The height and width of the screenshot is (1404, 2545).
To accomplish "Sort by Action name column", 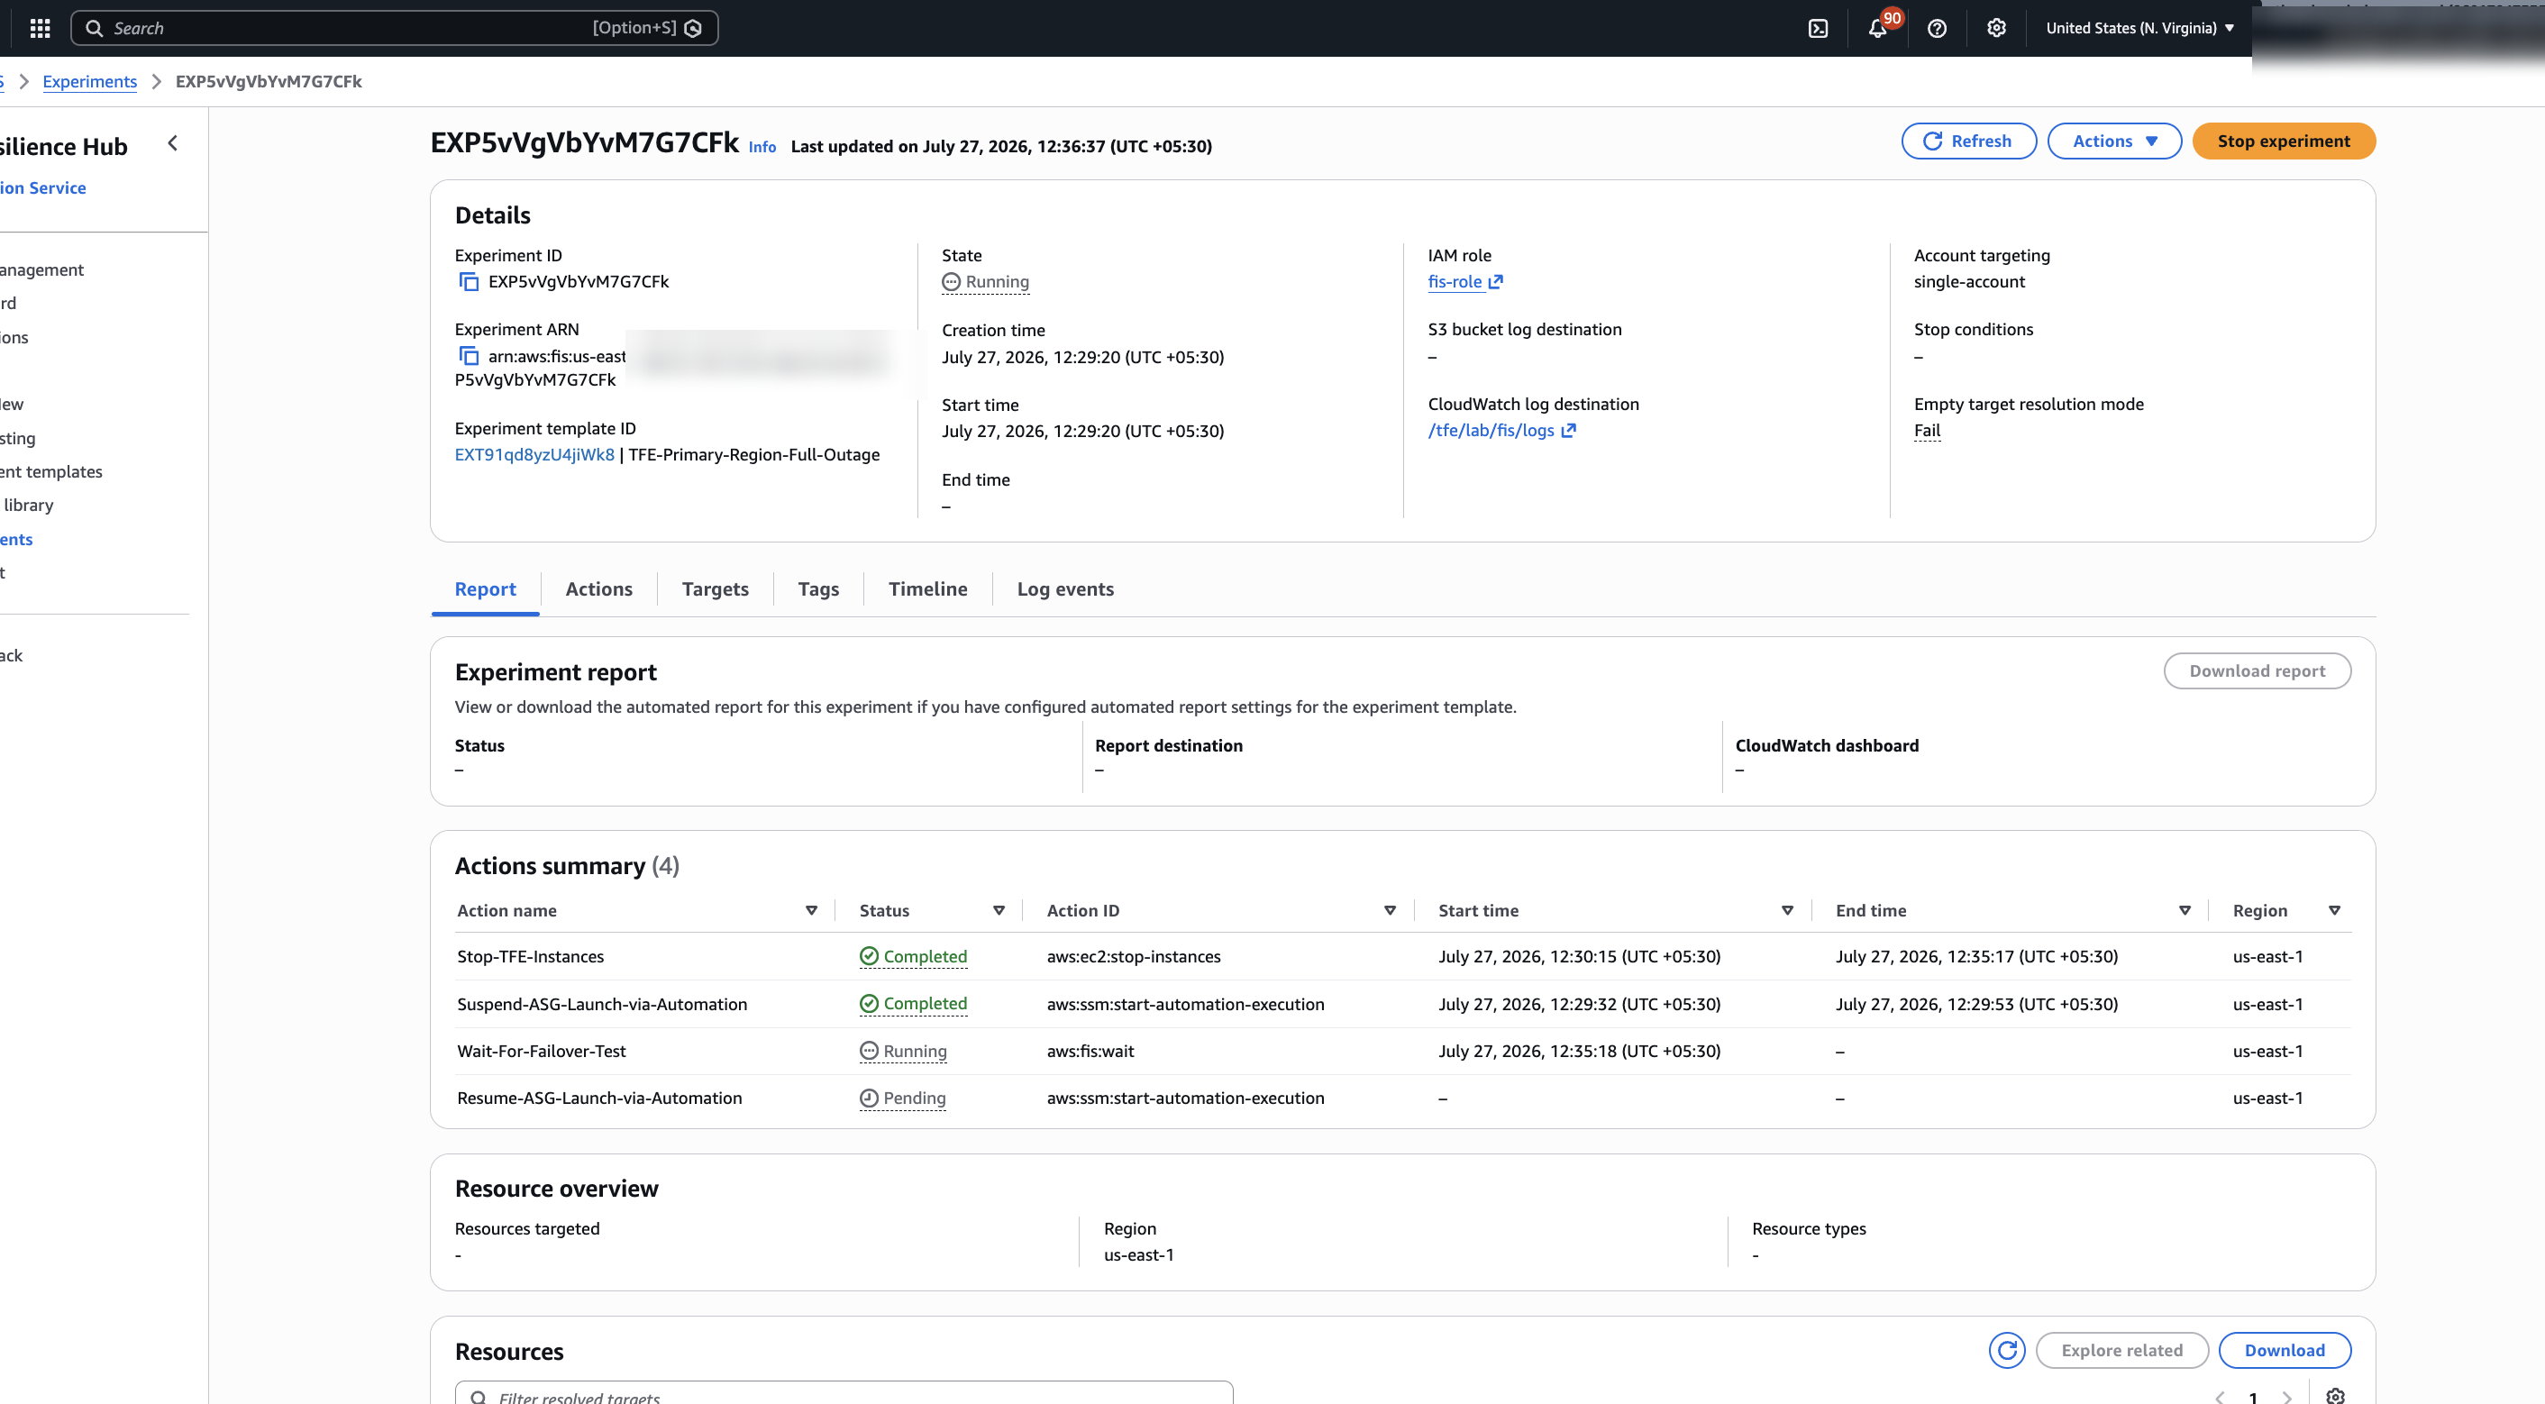I will (811, 910).
